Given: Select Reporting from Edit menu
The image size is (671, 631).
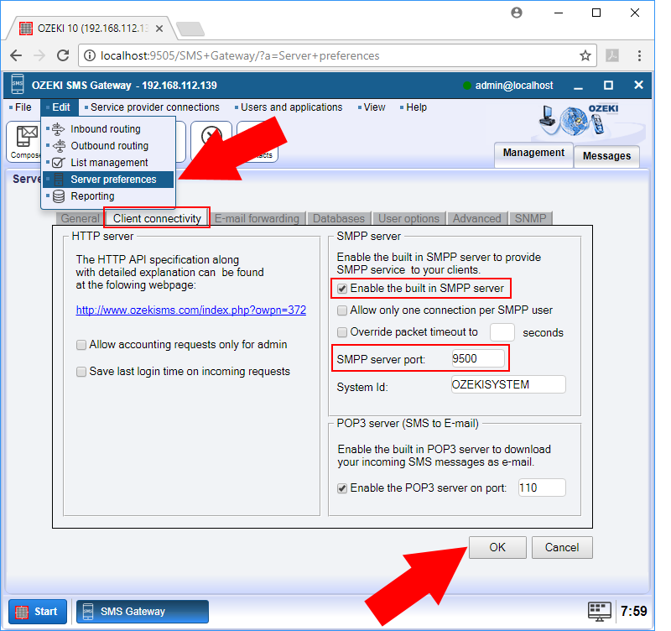Looking at the screenshot, I should pos(108,196).
